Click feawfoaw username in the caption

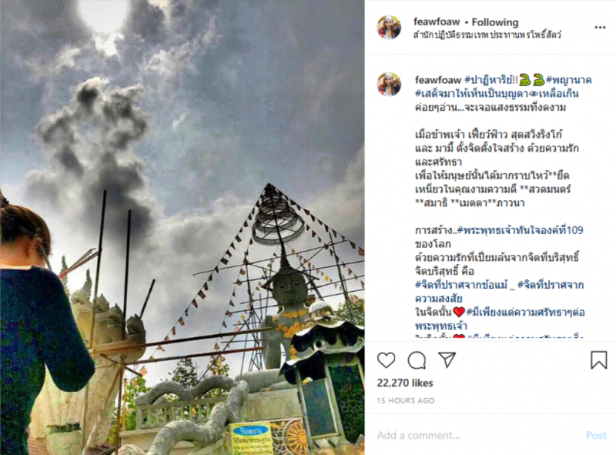(x=438, y=80)
